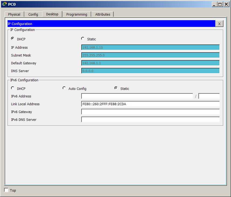Go to the Attributes tab
Viewport: 231px width, 197px height.
(103, 14)
